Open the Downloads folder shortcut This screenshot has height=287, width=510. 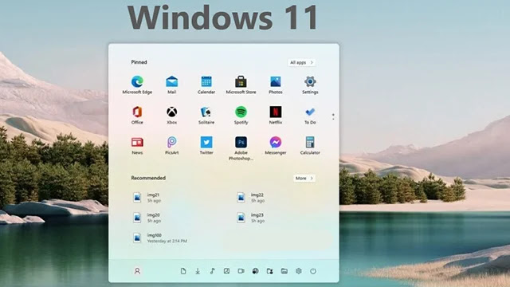point(198,271)
